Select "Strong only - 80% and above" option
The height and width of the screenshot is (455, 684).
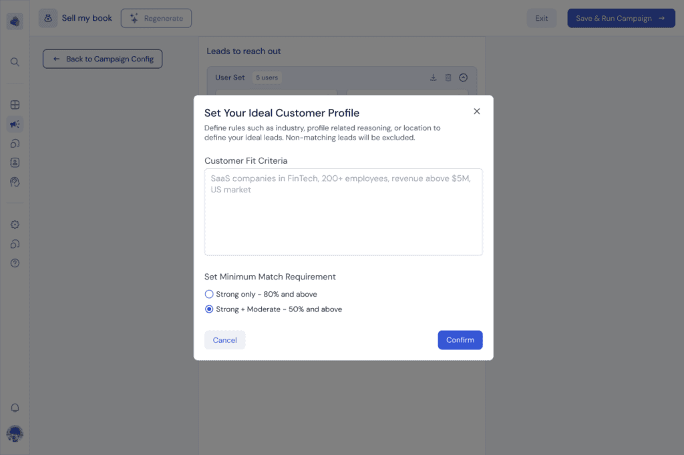[x=209, y=294]
